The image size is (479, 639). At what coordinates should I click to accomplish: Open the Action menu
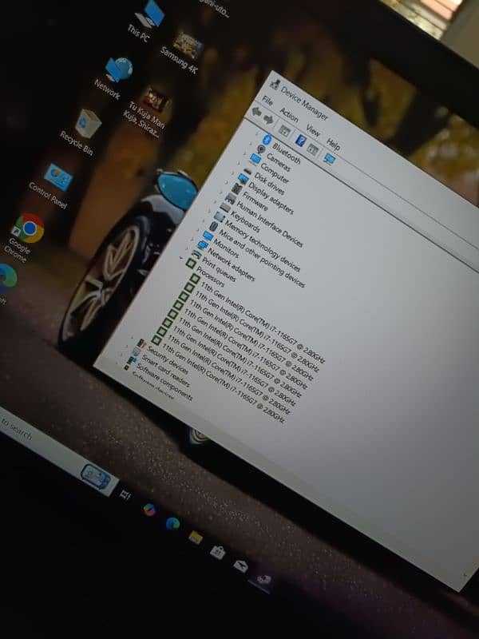tap(289, 115)
